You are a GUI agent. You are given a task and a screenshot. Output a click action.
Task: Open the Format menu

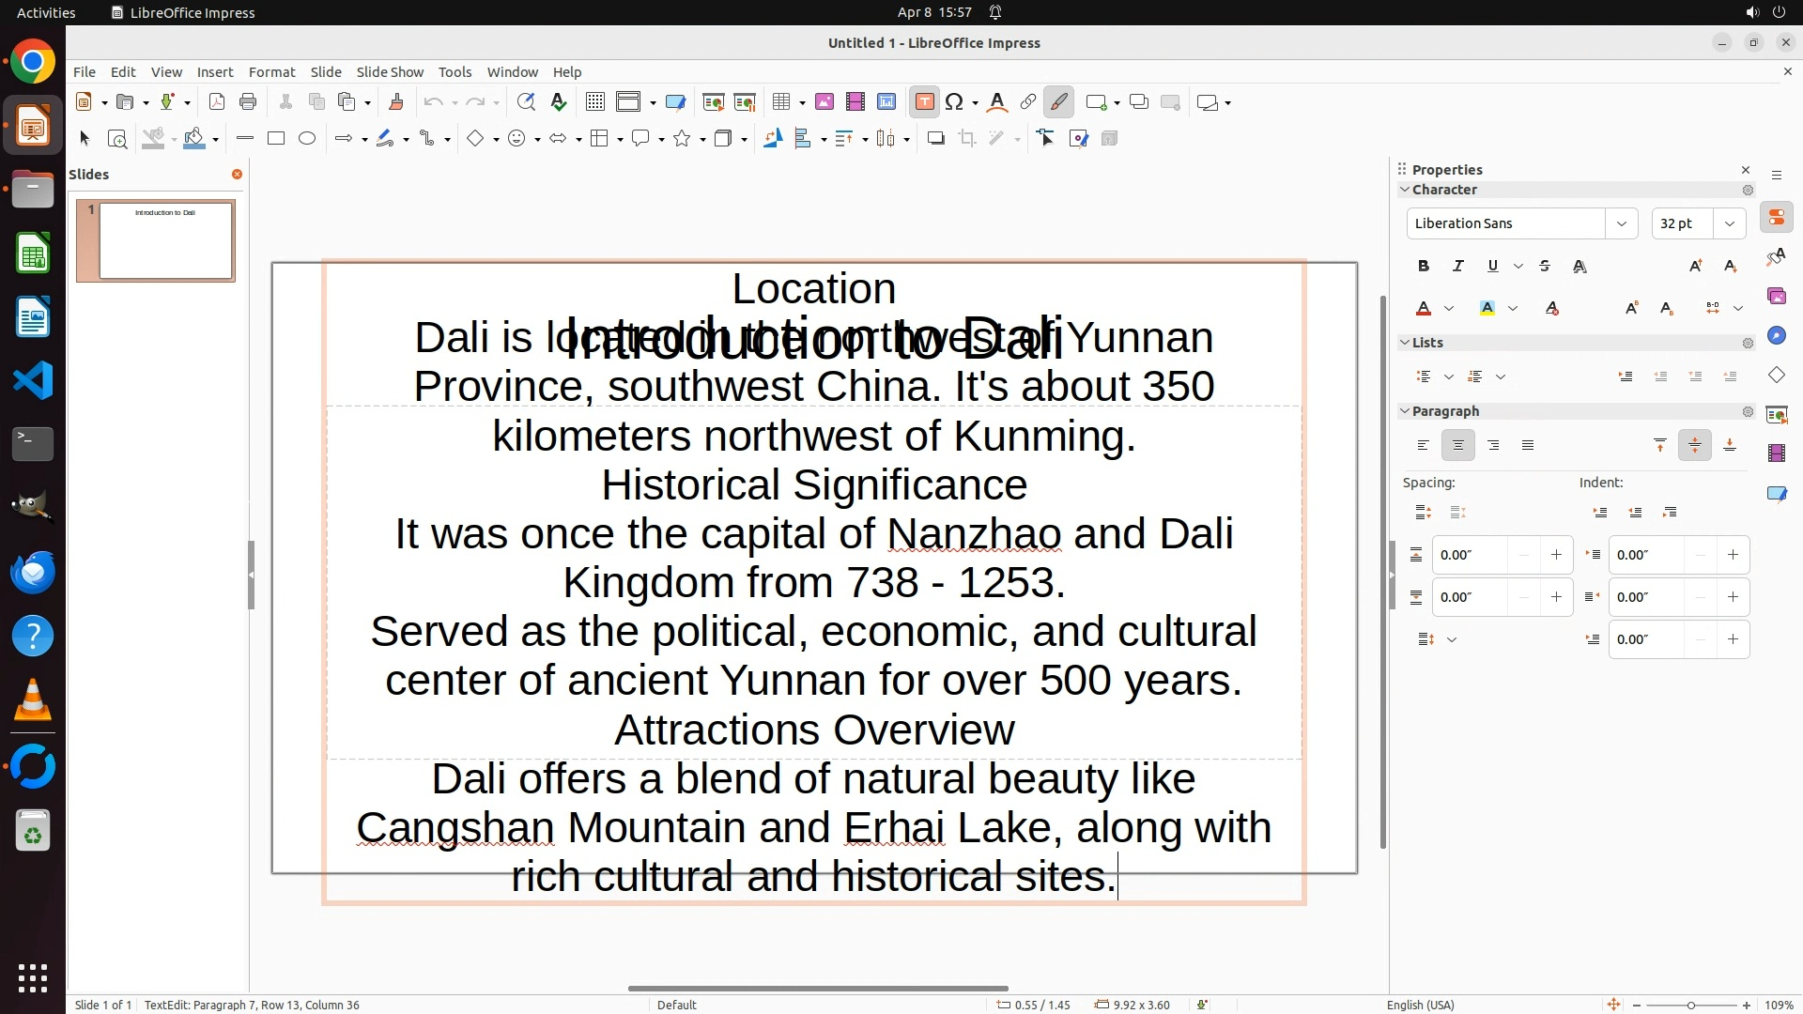pyautogui.click(x=271, y=72)
